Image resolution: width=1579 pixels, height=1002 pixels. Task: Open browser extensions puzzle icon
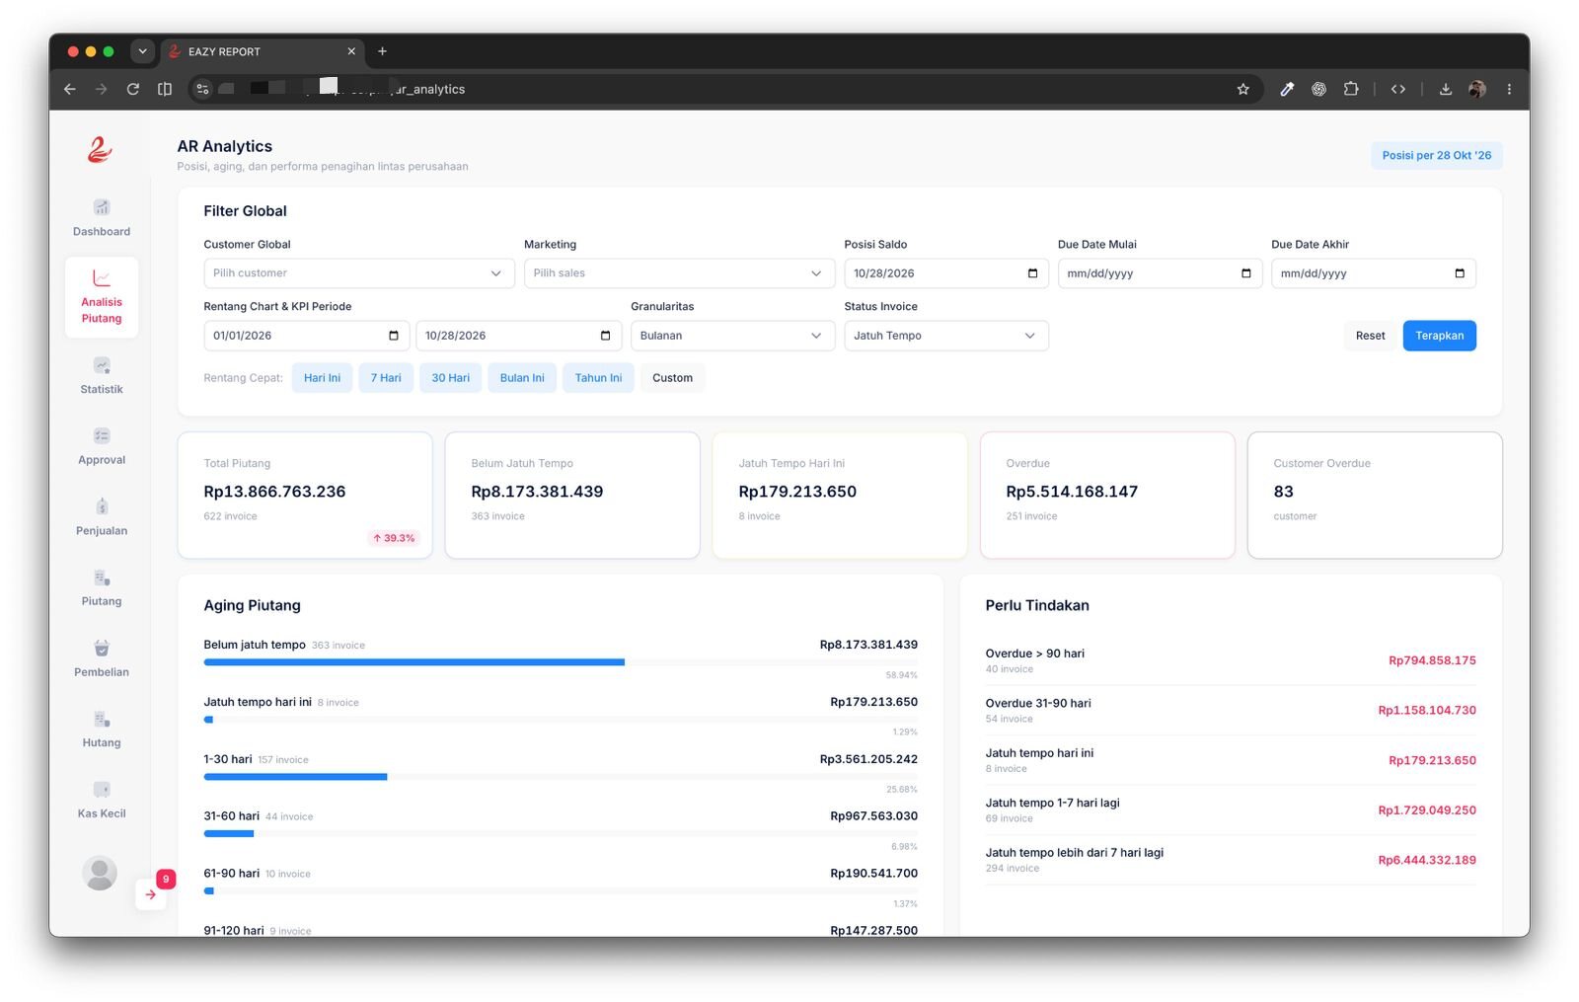(x=1351, y=89)
